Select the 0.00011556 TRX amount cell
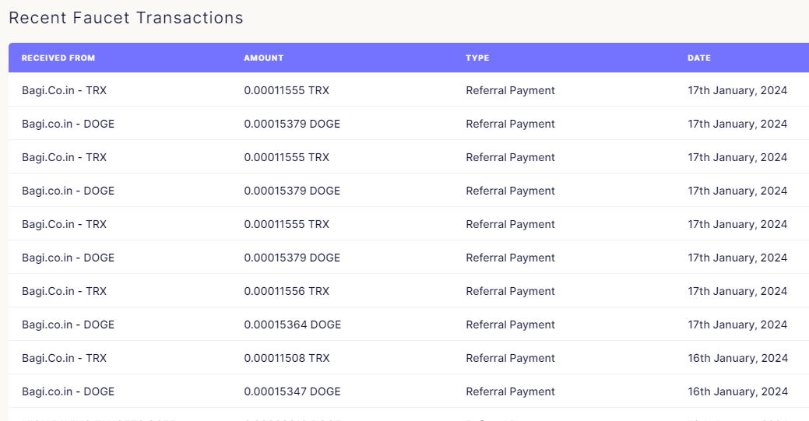The width and height of the screenshot is (809, 421). pos(287,291)
